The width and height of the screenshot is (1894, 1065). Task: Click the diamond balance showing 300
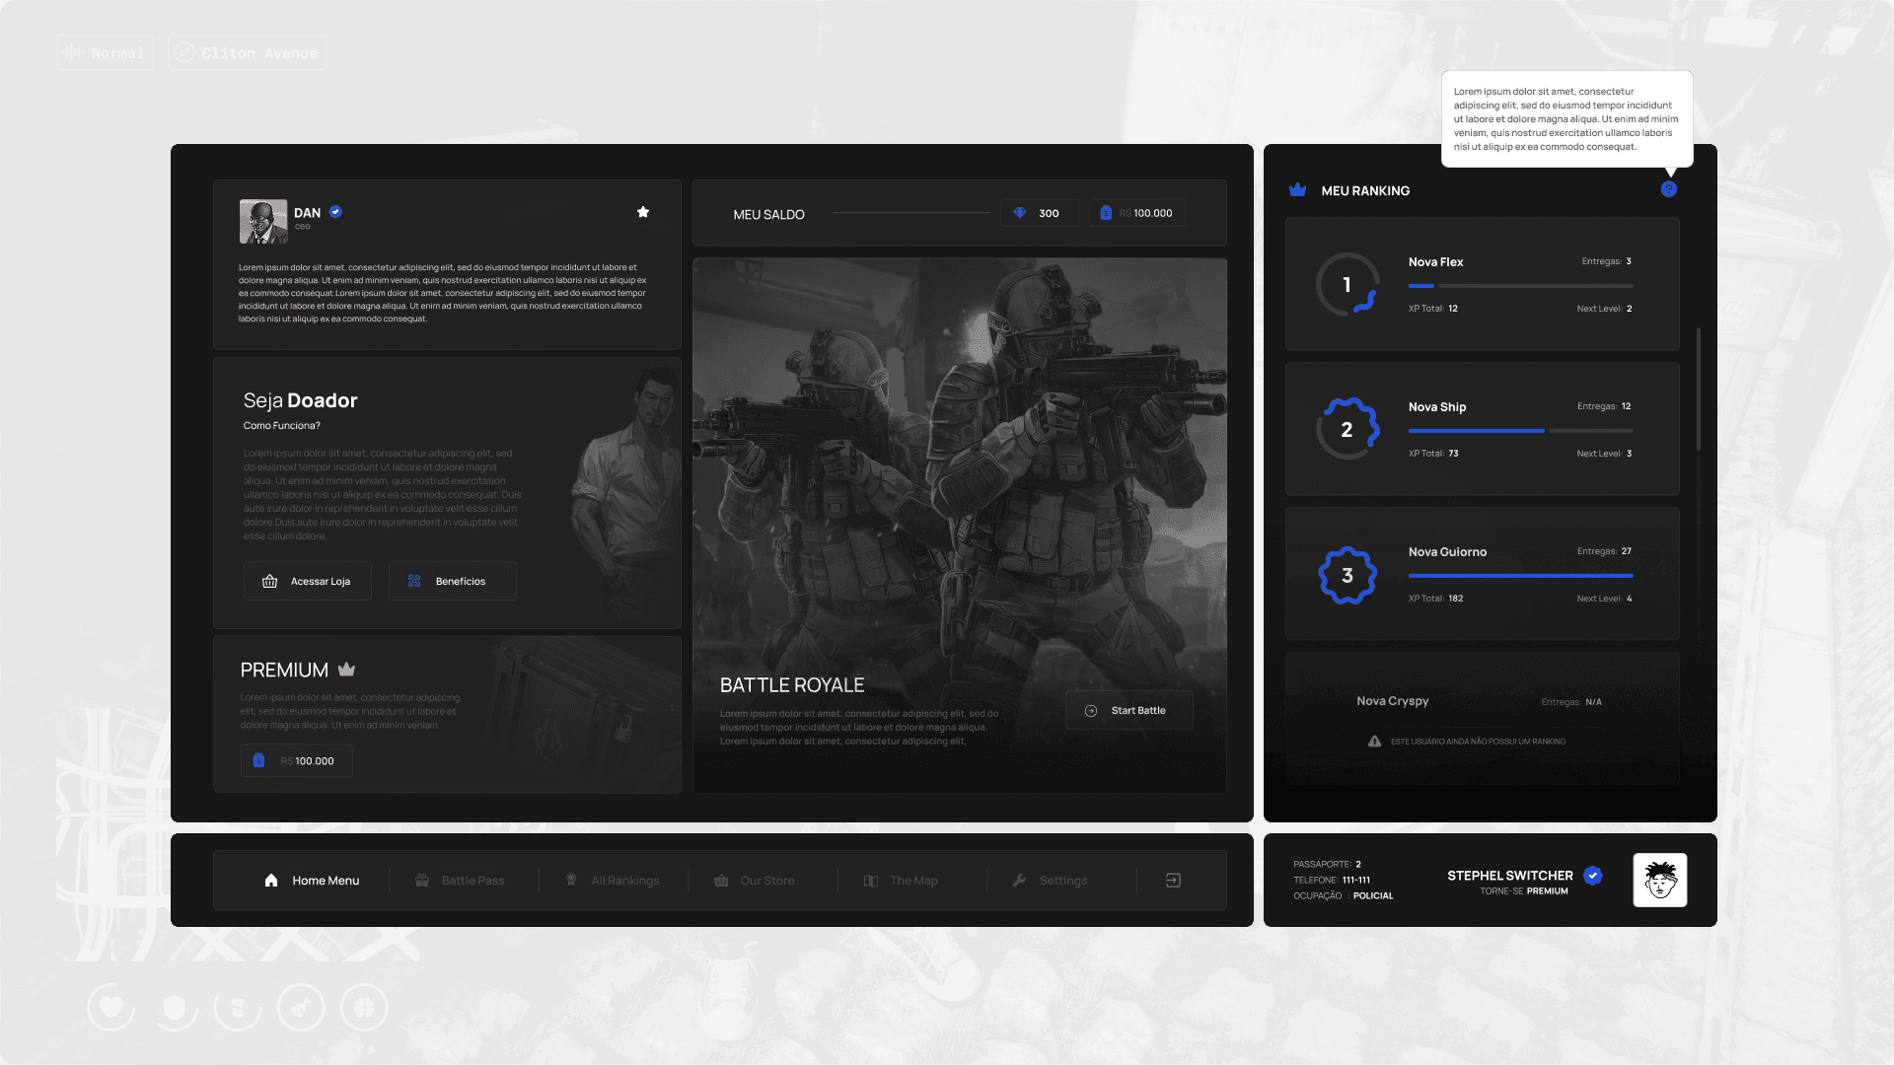click(1038, 213)
